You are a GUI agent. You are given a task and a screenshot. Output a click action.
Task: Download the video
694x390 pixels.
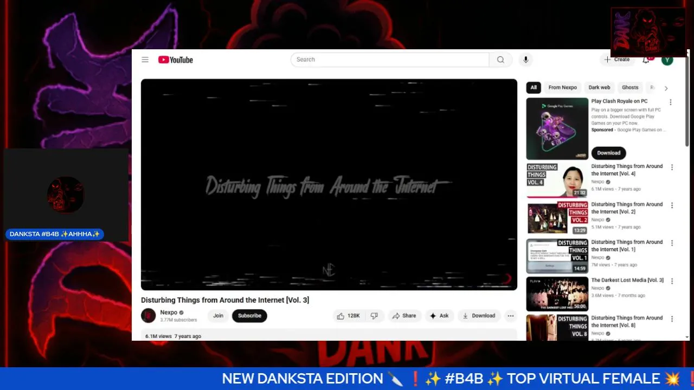point(479,316)
